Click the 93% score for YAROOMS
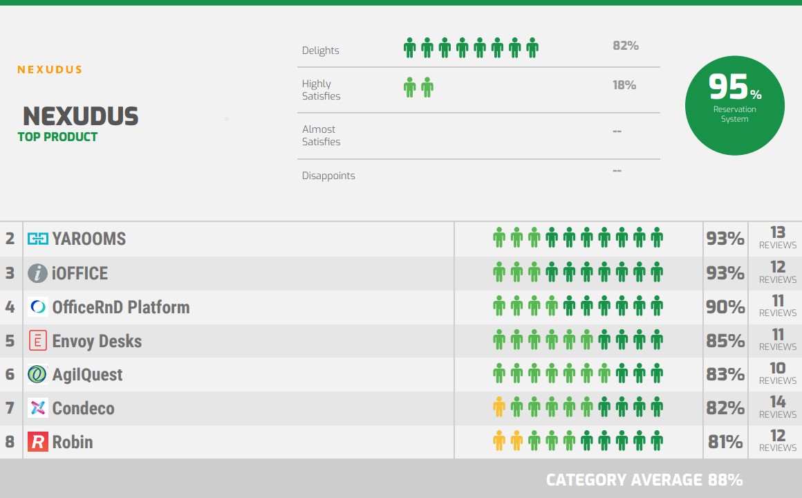Viewport: 802px width, 498px height. point(725,239)
